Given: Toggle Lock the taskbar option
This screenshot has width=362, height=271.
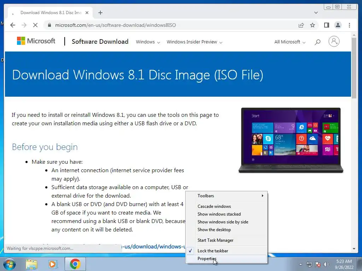Looking at the screenshot, I should [x=227, y=251].
